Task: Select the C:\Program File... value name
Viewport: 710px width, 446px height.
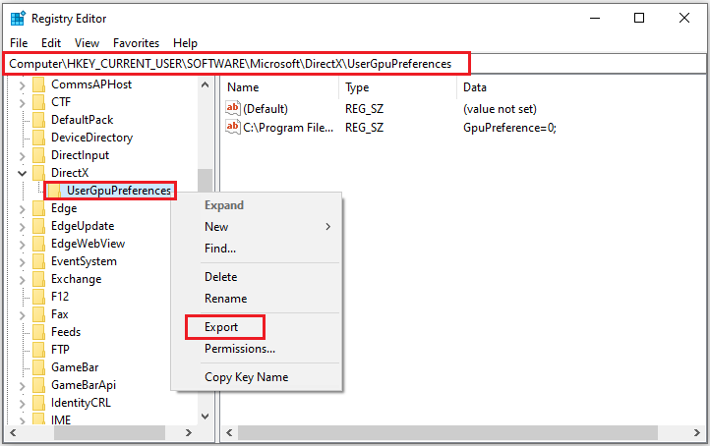Action: (288, 128)
